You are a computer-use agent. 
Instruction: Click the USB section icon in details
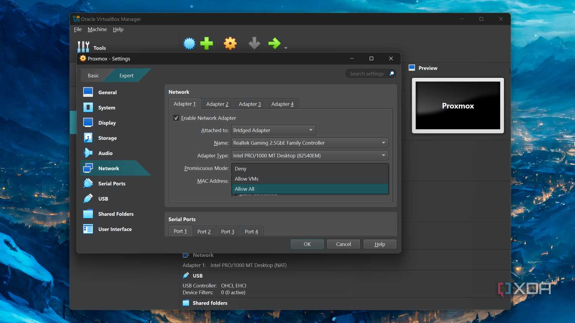186,275
